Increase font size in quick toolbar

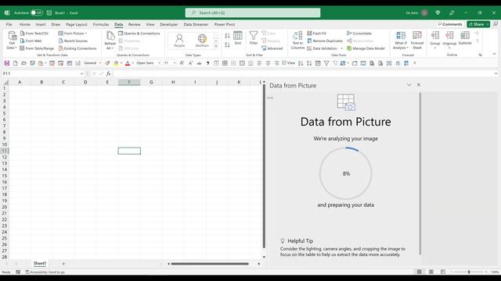coord(182,63)
